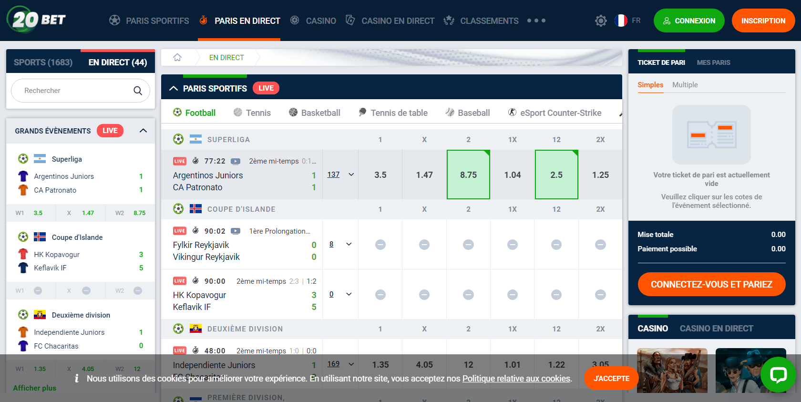Image resolution: width=801 pixels, height=402 pixels.
Task: Open the settings gear icon
Action: [601, 21]
